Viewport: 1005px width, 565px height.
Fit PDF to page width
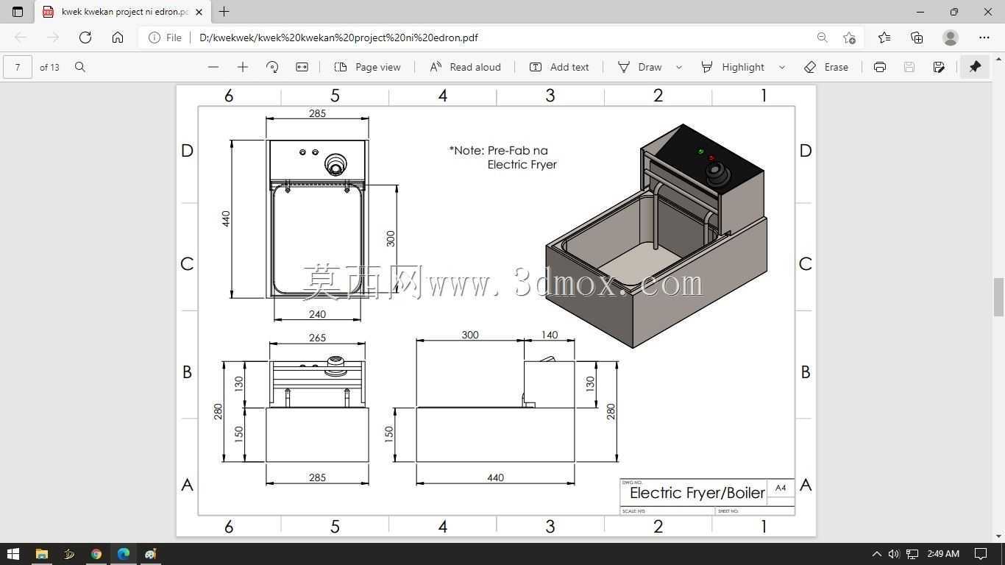pos(302,67)
